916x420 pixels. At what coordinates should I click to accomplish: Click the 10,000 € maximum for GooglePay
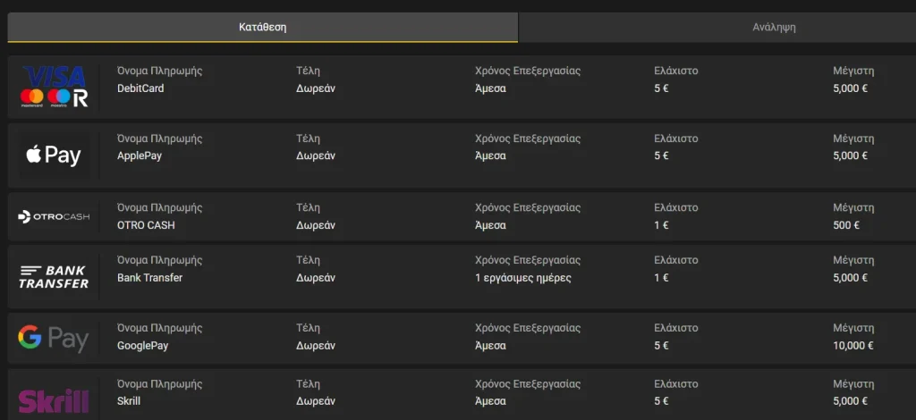[x=852, y=346]
